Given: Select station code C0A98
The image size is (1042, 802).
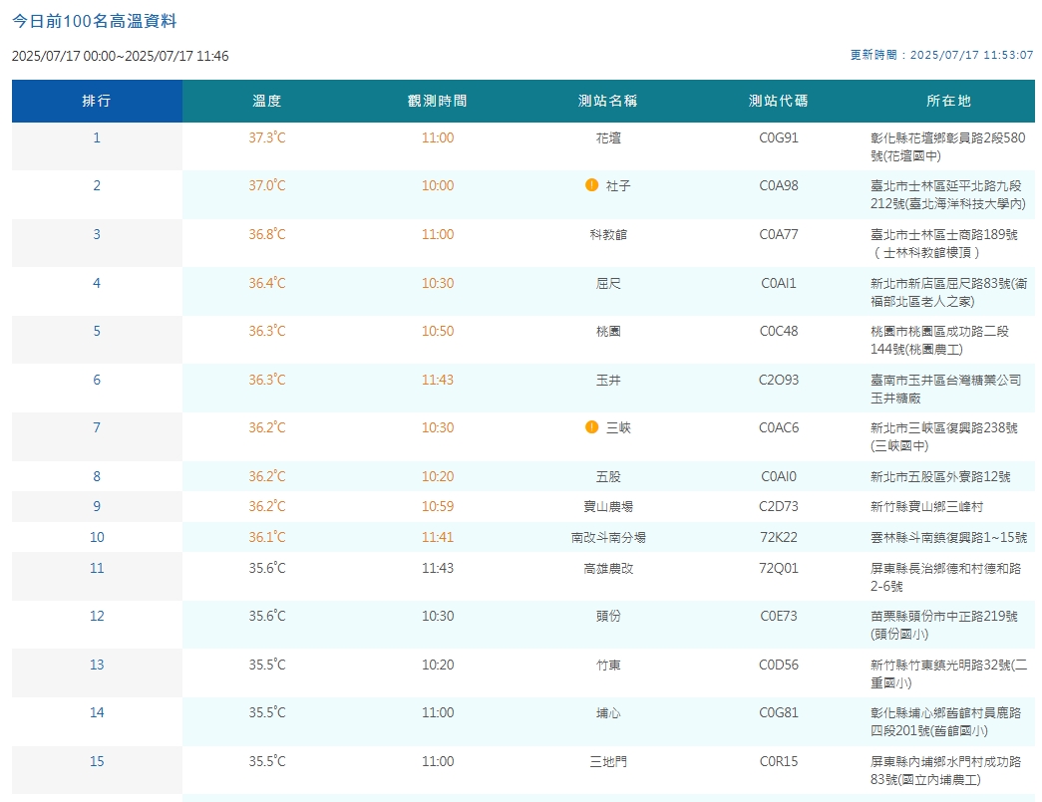Looking at the screenshot, I should coord(778,186).
